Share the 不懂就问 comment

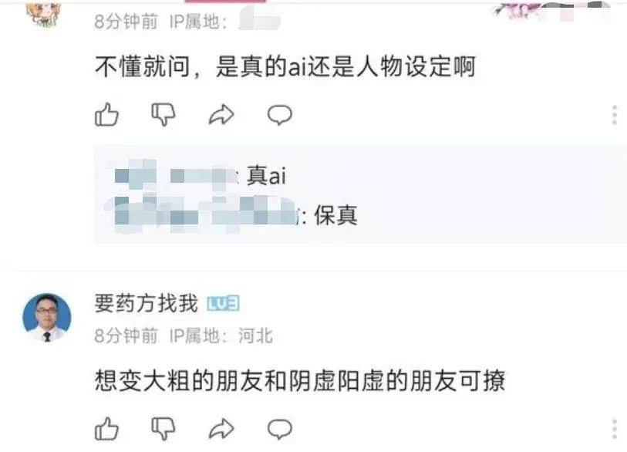pyautogui.click(x=221, y=115)
